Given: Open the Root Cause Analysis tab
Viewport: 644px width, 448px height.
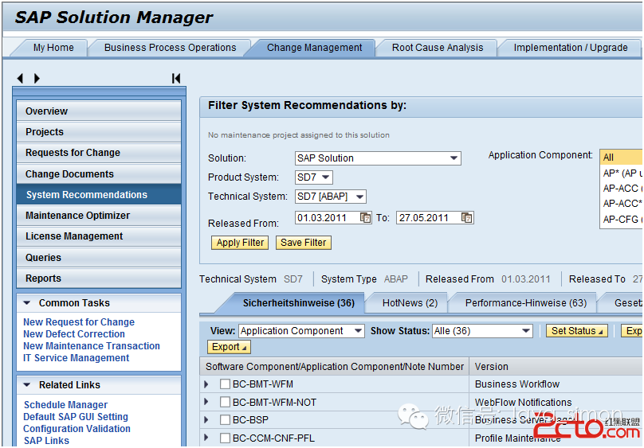Looking at the screenshot, I should pyautogui.click(x=438, y=48).
